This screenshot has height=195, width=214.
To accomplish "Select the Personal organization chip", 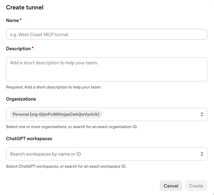I will coord(56,114).
